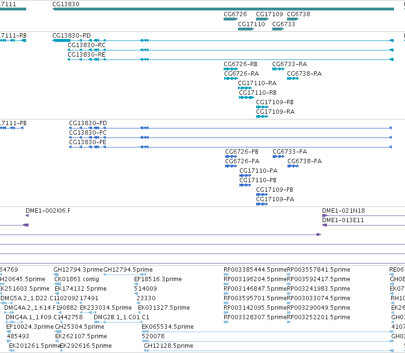Screen dimensions: 405x353
Task: Select the CG13830-RC transcript label
Action: tap(87, 45)
